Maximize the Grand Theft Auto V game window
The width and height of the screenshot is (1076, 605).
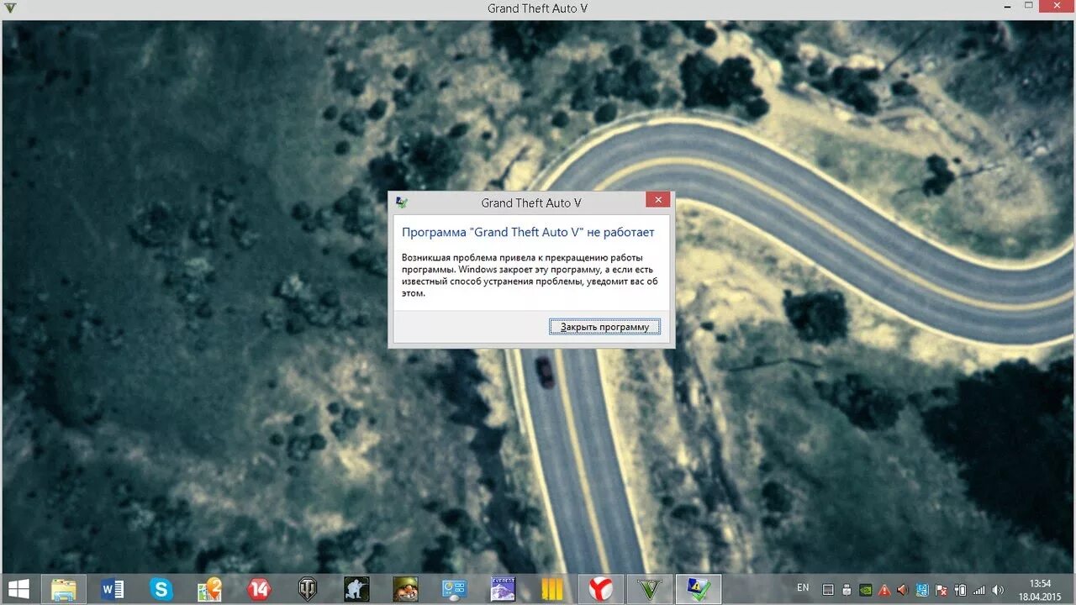click(x=1028, y=7)
